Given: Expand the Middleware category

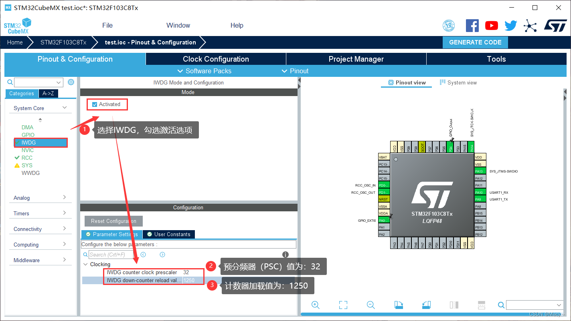Looking at the screenshot, I should [40, 260].
